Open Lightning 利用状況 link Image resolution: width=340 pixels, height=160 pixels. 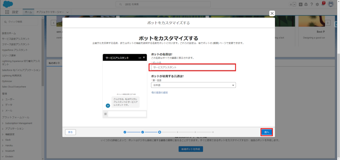pyautogui.click(x=12, y=76)
